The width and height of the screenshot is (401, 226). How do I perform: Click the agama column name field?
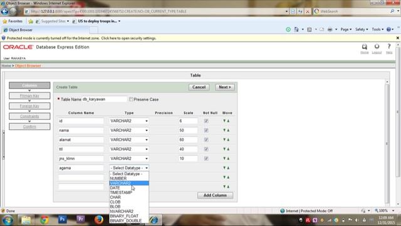[81, 168]
